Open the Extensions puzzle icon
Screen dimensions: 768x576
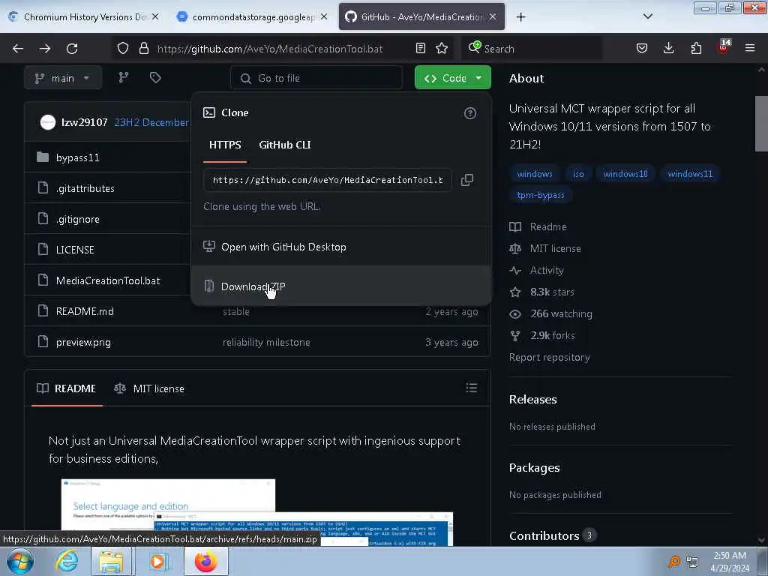pos(696,48)
